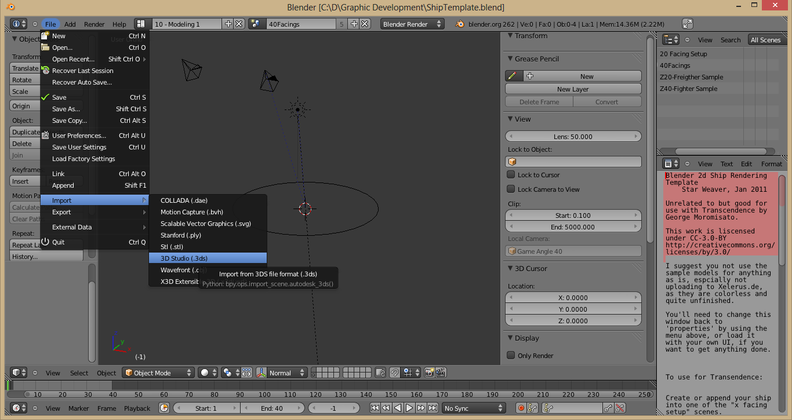Toggle Lock to Cursor checkbox
This screenshot has width=792, height=420.
511,174
